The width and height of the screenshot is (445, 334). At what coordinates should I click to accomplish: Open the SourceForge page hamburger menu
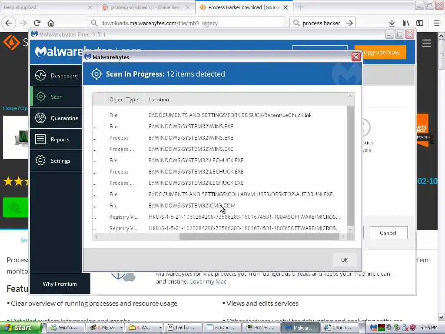(427, 43)
